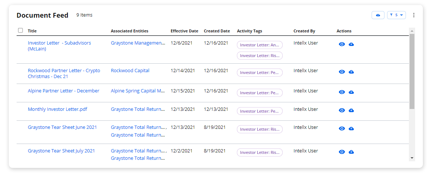The height and width of the screenshot is (176, 431).
Task: Click the Investor Letter: Pe tag for Rockwood
Action: point(259,73)
